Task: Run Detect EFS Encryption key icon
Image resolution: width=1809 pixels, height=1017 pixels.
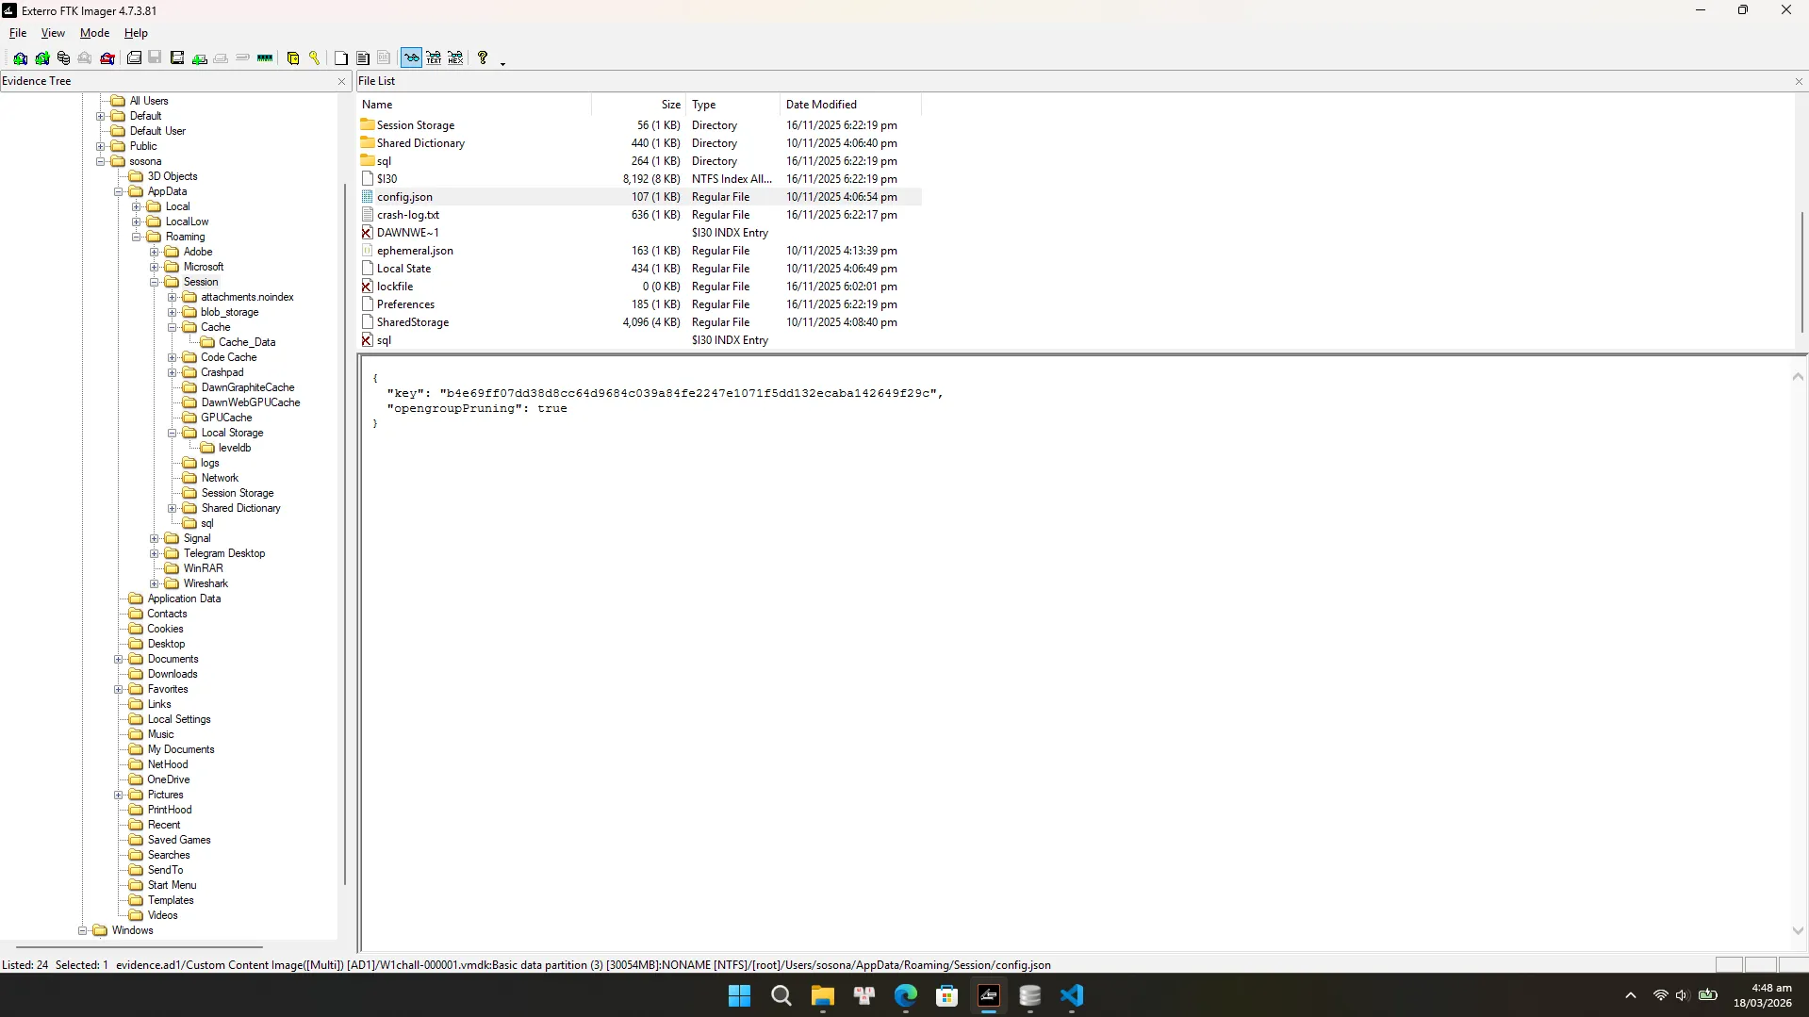Action: [x=315, y=58]
